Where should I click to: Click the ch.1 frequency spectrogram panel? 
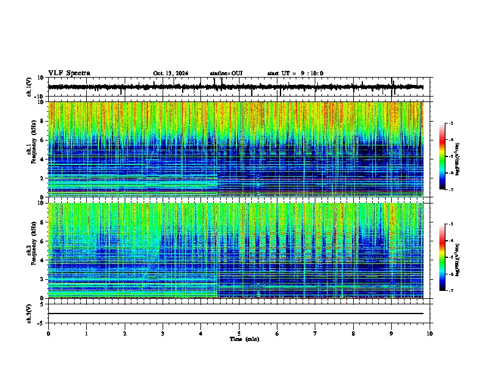[x=235, y=149]
